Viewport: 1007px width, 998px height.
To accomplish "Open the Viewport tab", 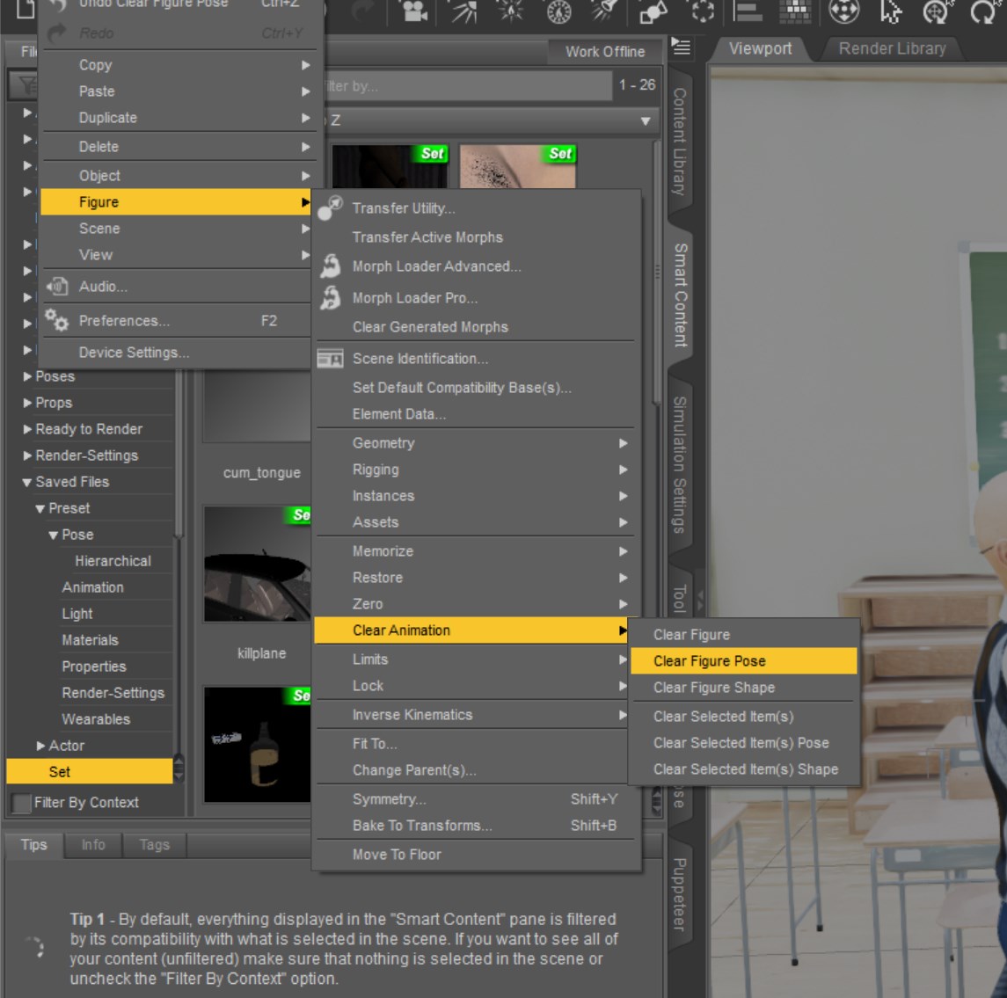I will point(761,49).
